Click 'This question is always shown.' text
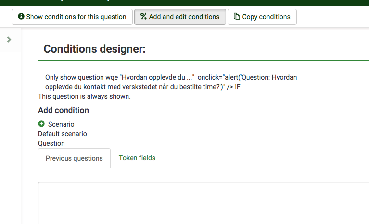The height and width of the screenshot is (224, 369). coord(84,96)
